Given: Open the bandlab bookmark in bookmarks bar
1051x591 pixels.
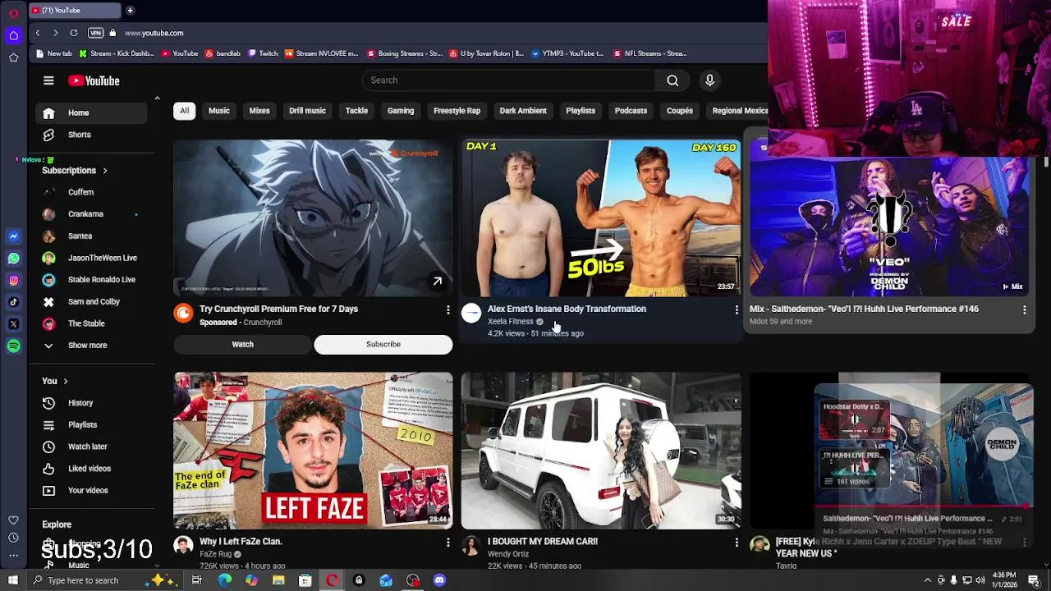Looking at the screenshot, I should tap(223, 53).
